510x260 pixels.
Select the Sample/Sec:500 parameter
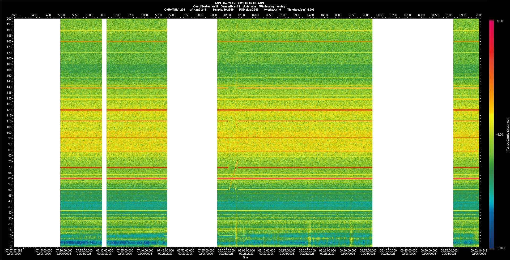(223, 10)
